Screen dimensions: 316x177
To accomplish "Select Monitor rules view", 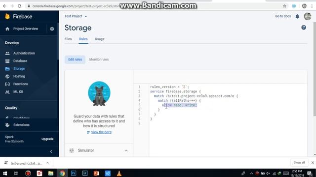I will (x=99, y=59).
